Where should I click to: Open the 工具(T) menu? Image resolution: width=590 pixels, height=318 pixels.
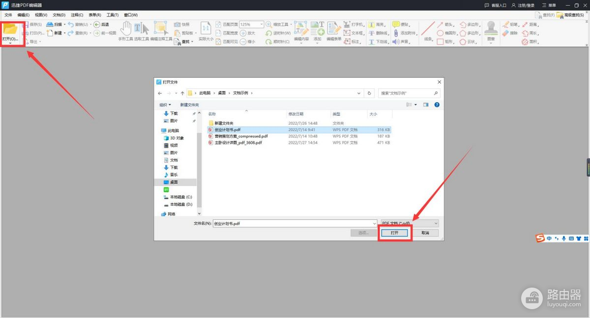[x=113, y=15]
